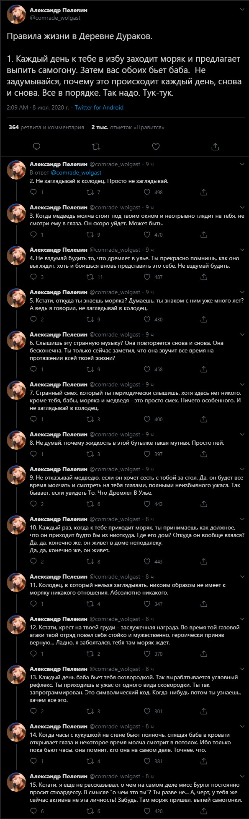View the 2 тыс. Нравится likes list
Image resolution: width=249 pixels, height=819 pixels.
(x=128, y=127)
